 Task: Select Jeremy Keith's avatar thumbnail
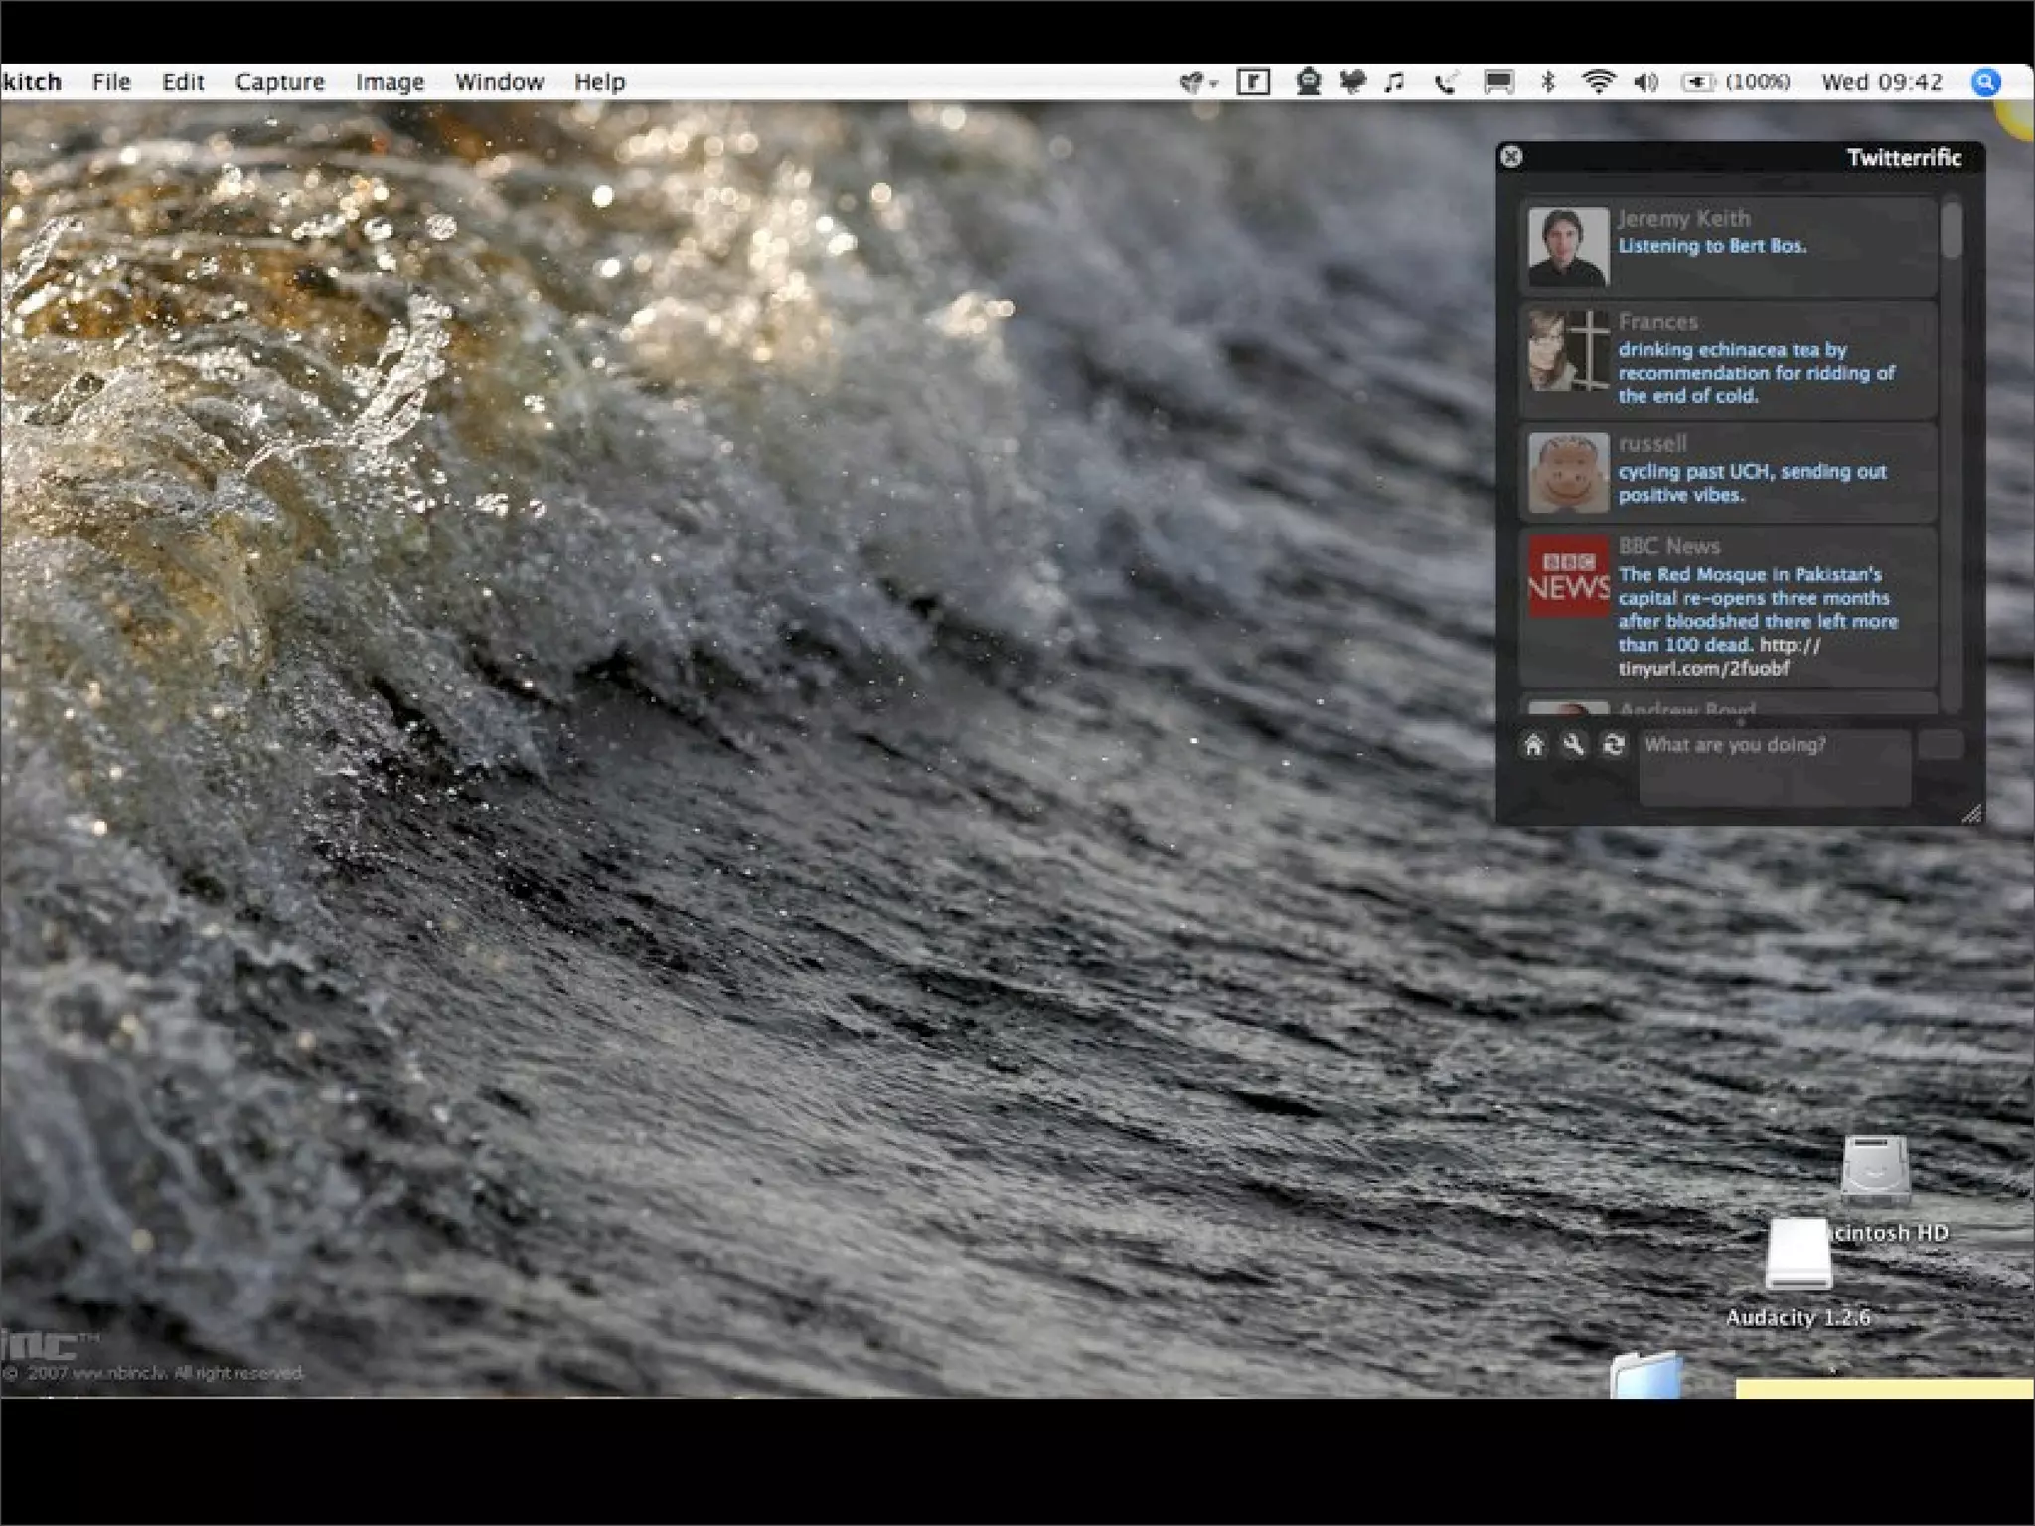click(x=1568, y=246)
